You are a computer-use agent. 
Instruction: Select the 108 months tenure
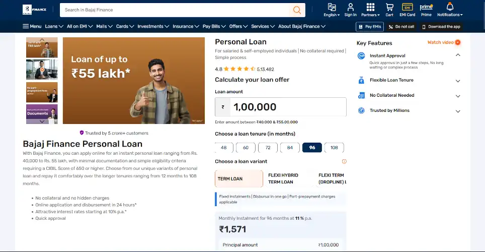(x=334, y=148)
